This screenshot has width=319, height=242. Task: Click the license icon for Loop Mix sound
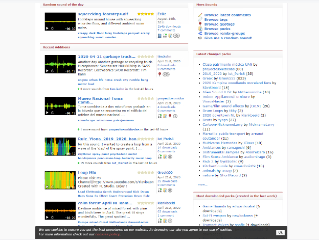point(170,191)
